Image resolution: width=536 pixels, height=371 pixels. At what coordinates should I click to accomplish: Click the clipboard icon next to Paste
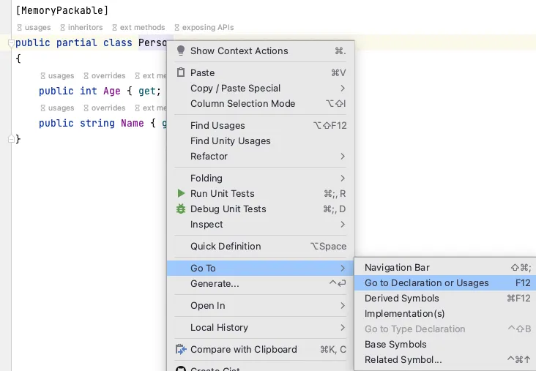click(x=181, y=73)
